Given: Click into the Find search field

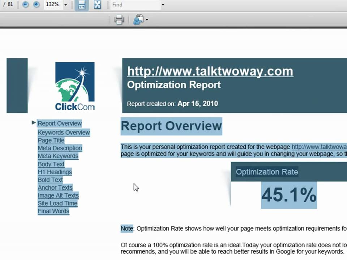Looking at the screenshot, I should point(135,5).
